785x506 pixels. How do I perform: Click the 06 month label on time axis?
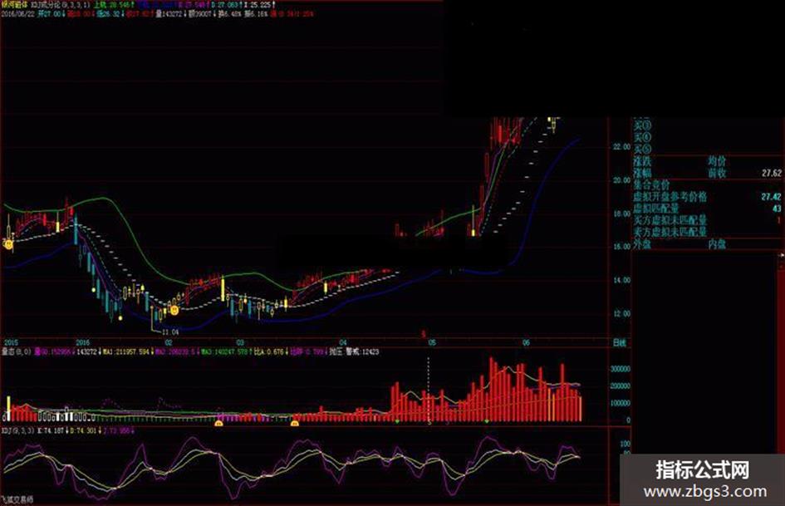(x=526, y=342)
